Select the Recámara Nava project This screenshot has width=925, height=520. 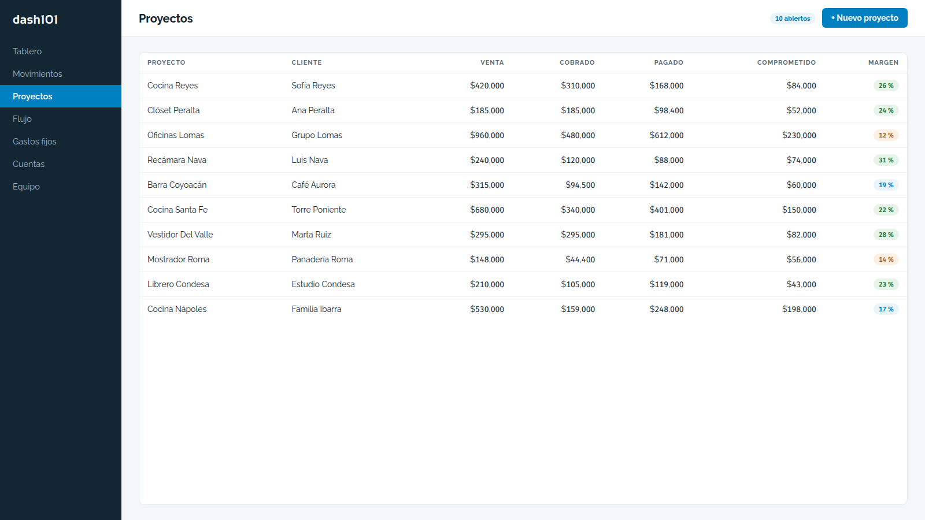[523, 160]
